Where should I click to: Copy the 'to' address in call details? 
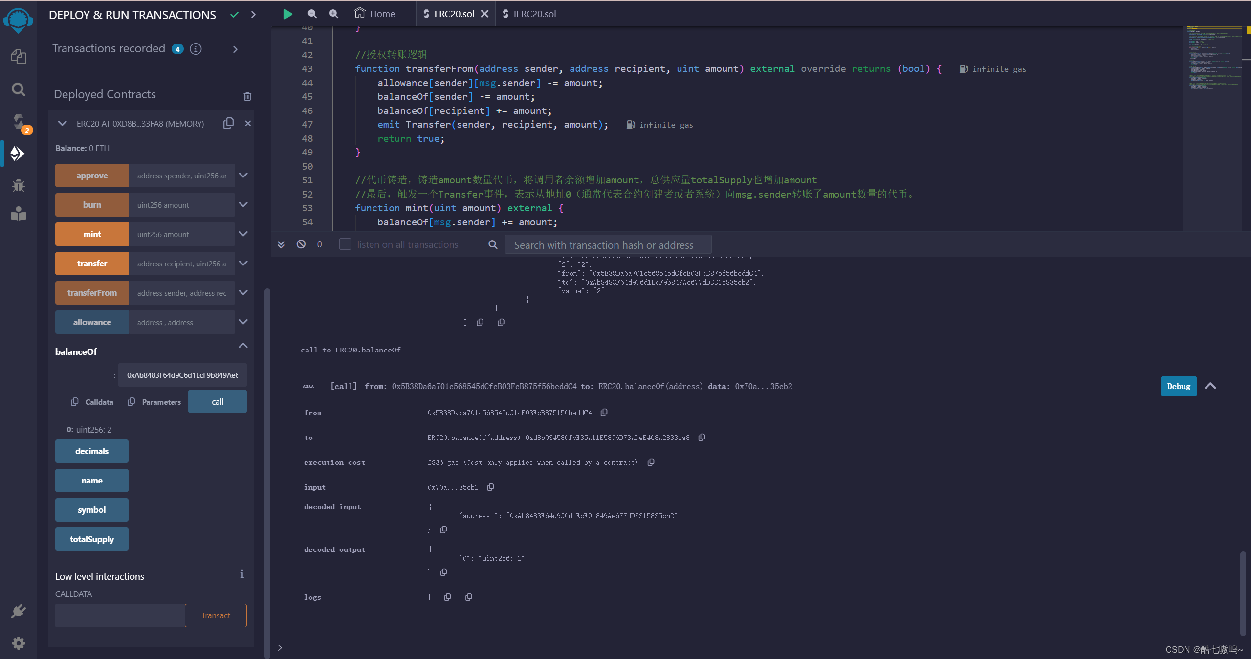[x=702, y=438]
